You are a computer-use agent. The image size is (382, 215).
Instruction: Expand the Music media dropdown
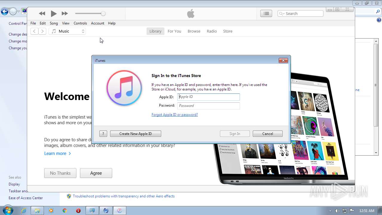(x=67, y=31)
